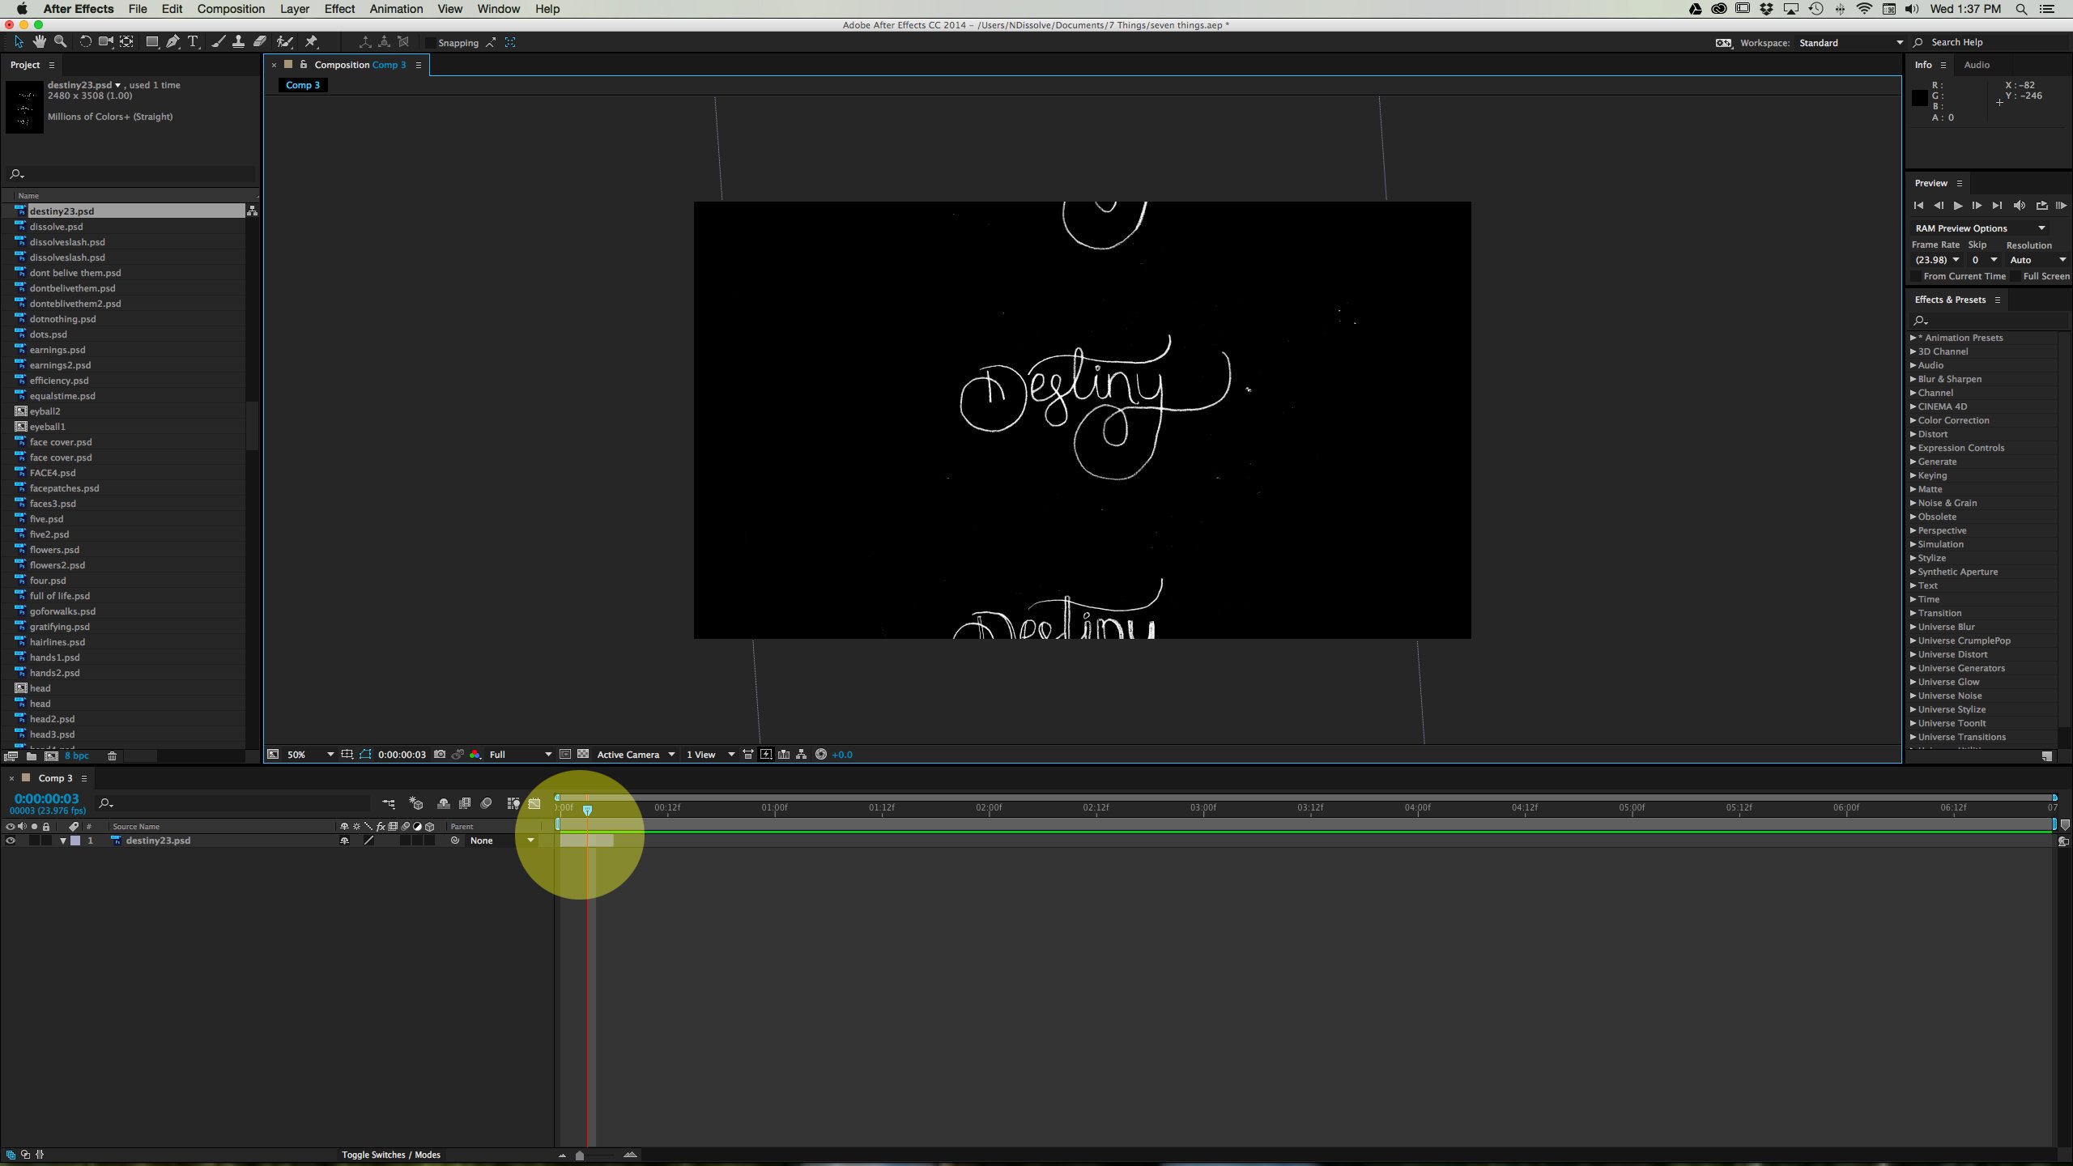Select the Horizontal Type tool
Image resolution: width=2073 pixels, height=1166 pixels.
(193, 41)
